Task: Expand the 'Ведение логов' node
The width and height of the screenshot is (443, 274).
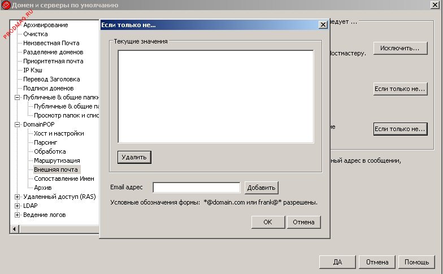Action: [x=18, y=215]
